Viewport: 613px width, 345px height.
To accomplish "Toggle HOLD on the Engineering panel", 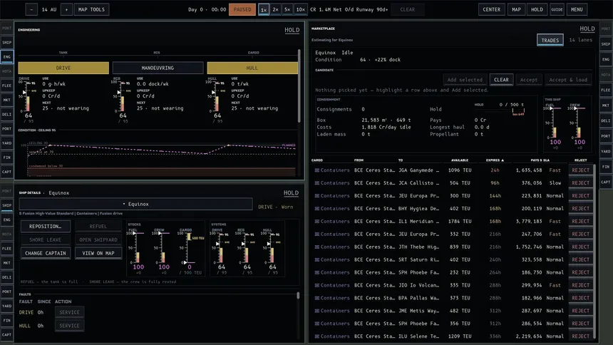I will pos(292,30).
